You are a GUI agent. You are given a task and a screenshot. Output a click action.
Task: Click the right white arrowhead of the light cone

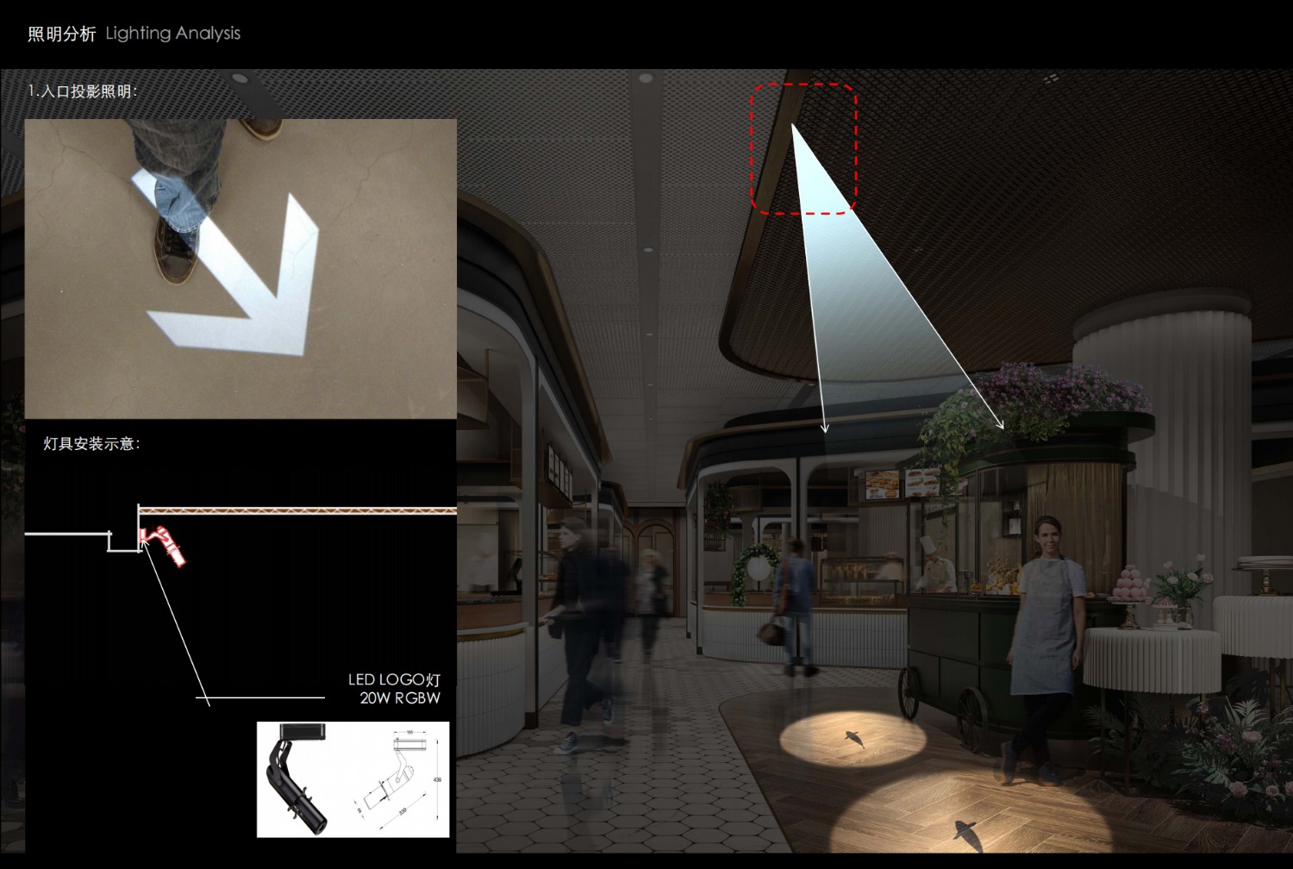click(x=1000, y=423)
